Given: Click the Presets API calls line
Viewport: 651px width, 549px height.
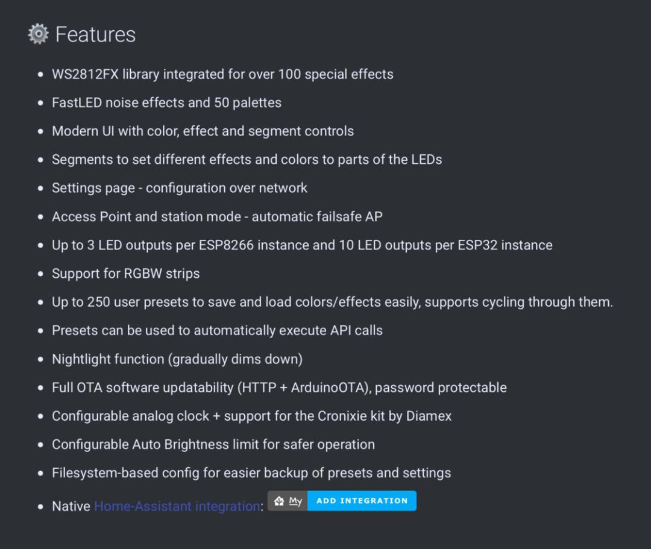Looking at the screenshot, I should pyautogui.click(x=217, y=330).
